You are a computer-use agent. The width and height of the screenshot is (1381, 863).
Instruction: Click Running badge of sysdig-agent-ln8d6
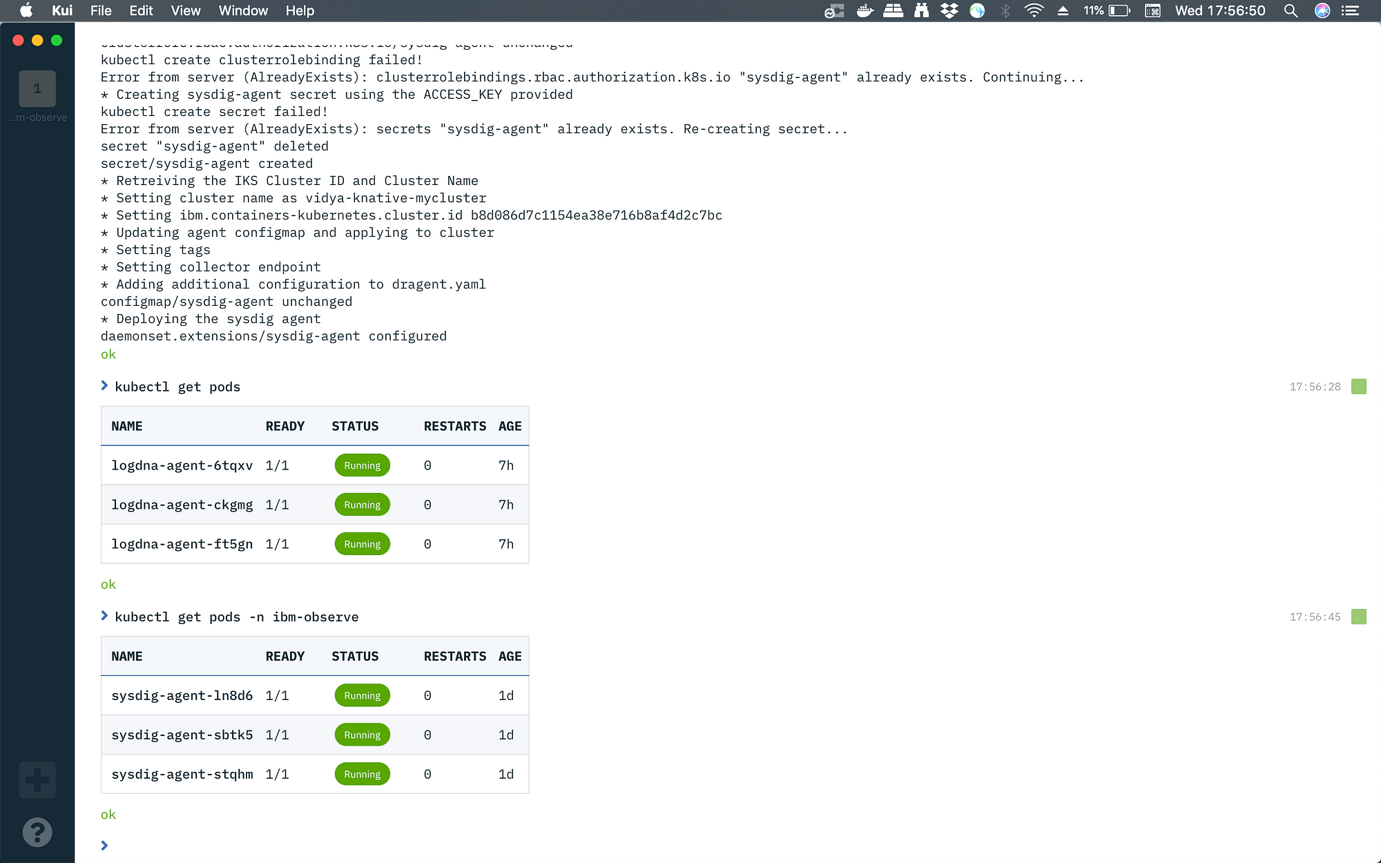tap(363, 695)
